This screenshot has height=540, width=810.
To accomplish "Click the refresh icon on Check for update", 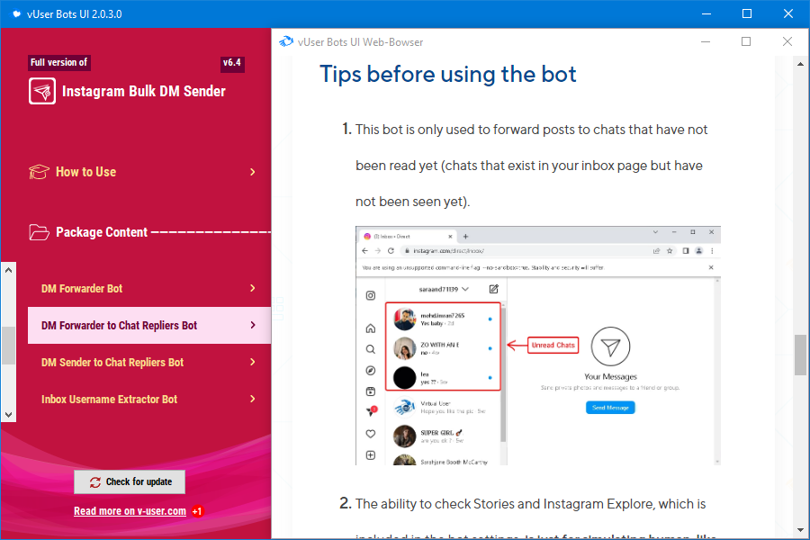I will click(x=95, y=482).
